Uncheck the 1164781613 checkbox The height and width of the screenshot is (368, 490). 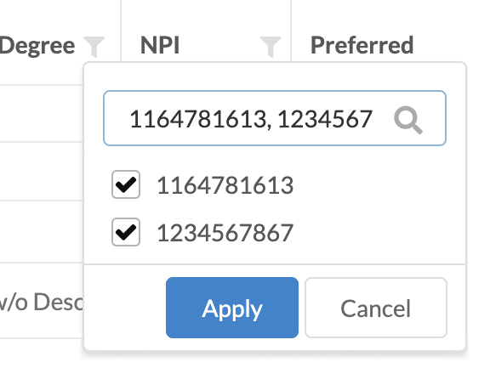coord(126,184)
